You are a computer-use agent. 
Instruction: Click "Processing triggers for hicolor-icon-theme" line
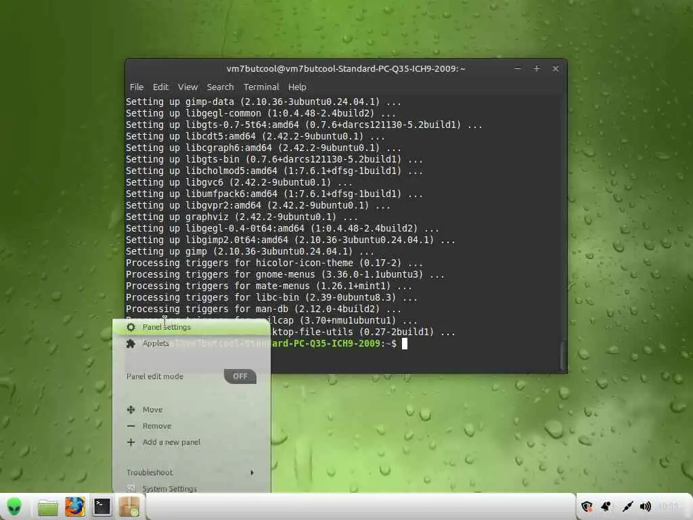tap(274, 263)
